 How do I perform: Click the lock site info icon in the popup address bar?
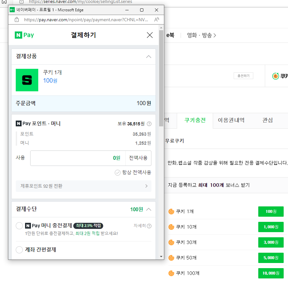tap(17, 20)
